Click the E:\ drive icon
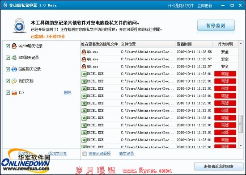Image resolution: width=246 pixels, height=175 pixels. [x=14, y=92]
